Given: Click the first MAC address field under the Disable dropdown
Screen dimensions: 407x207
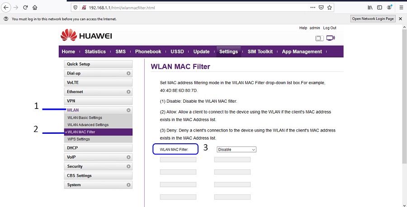Looking at the screenshot, I should coord(232,160).
